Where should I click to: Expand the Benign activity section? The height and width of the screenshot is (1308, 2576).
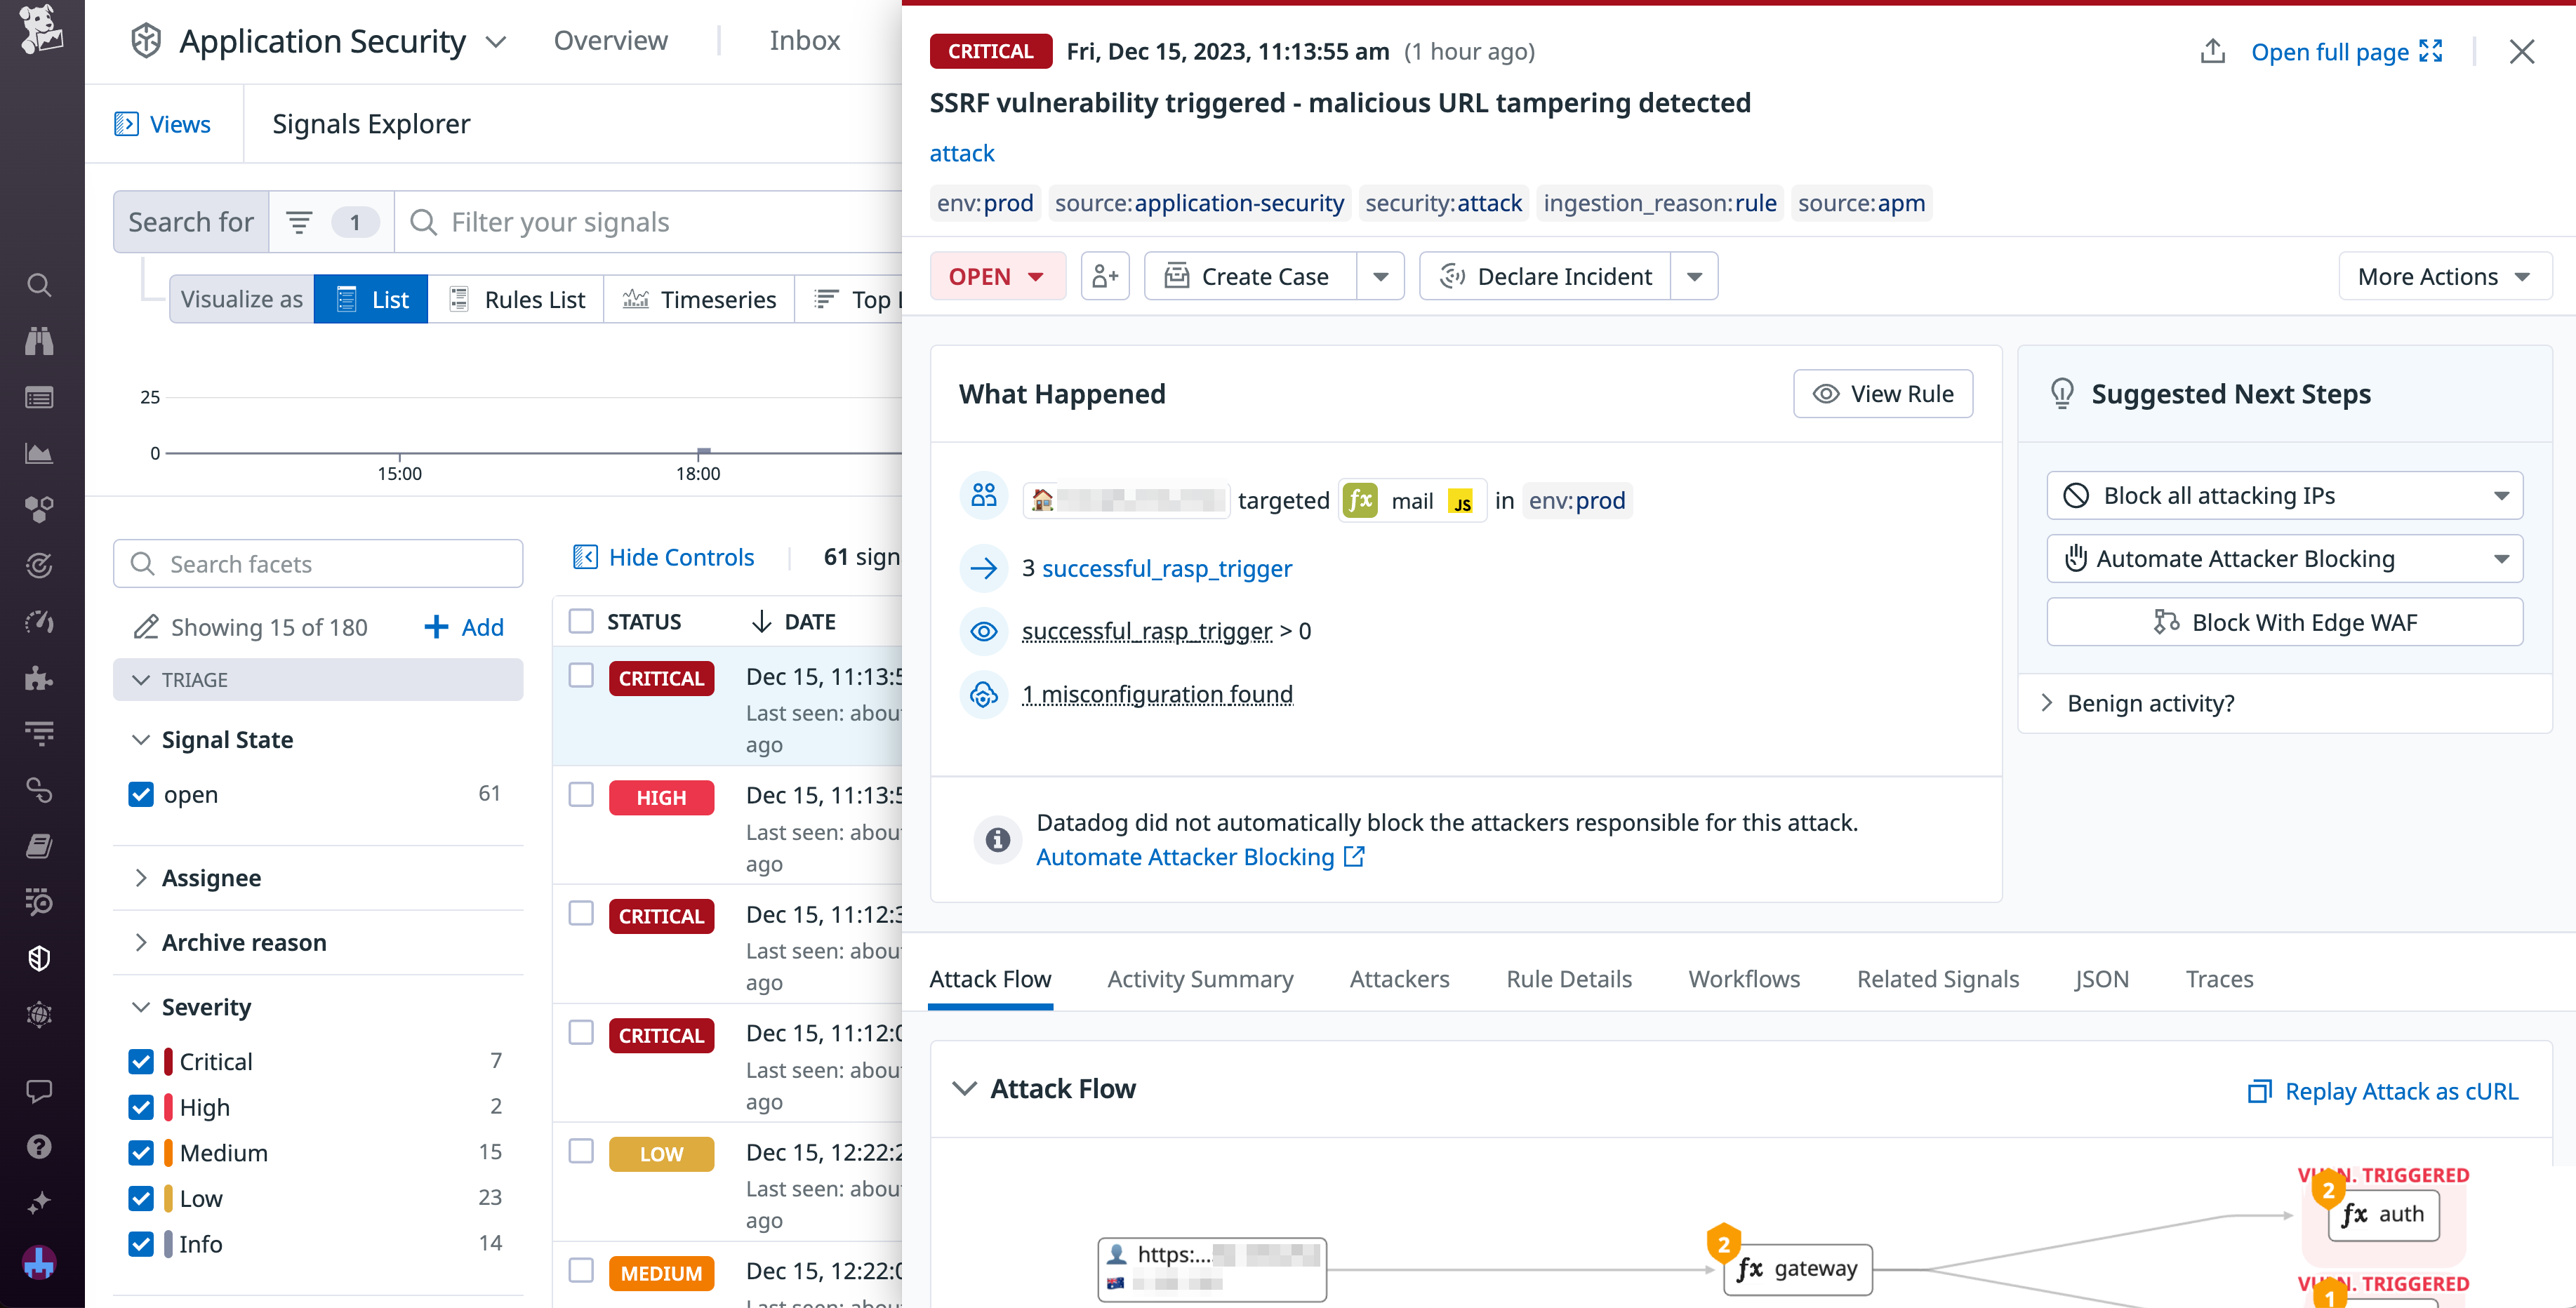click(2150, 703)
